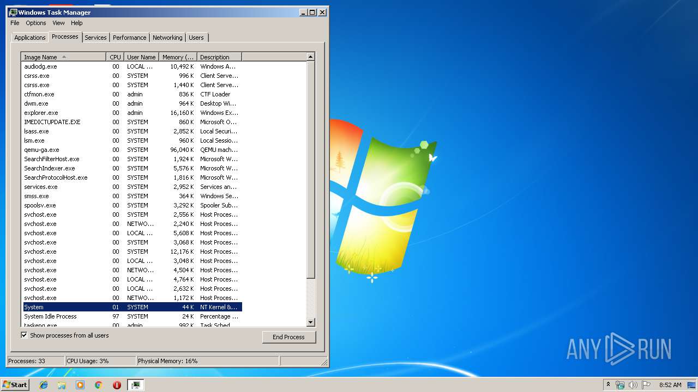The width and height of the screenshot is (698, 392).
Task: Switch to the Performance tab
Action: (x=130, y=38)
